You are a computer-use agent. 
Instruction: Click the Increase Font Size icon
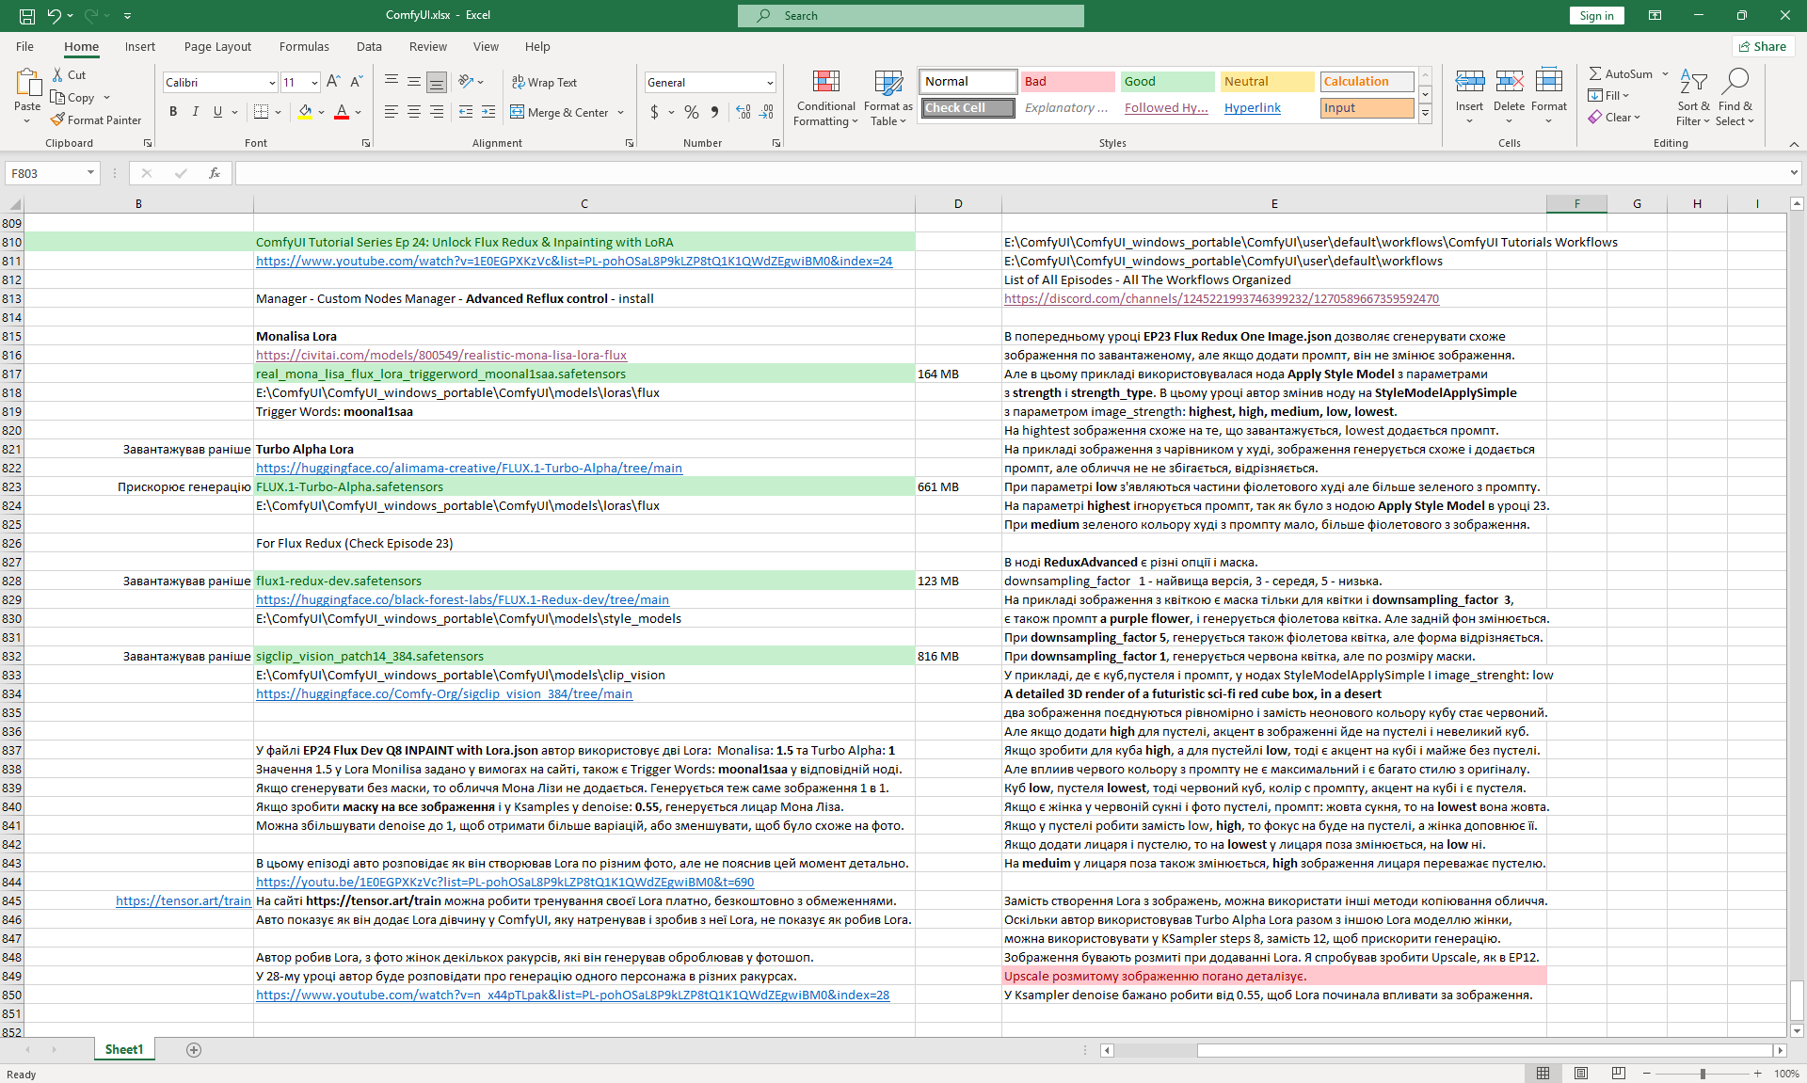coord(333,82)
